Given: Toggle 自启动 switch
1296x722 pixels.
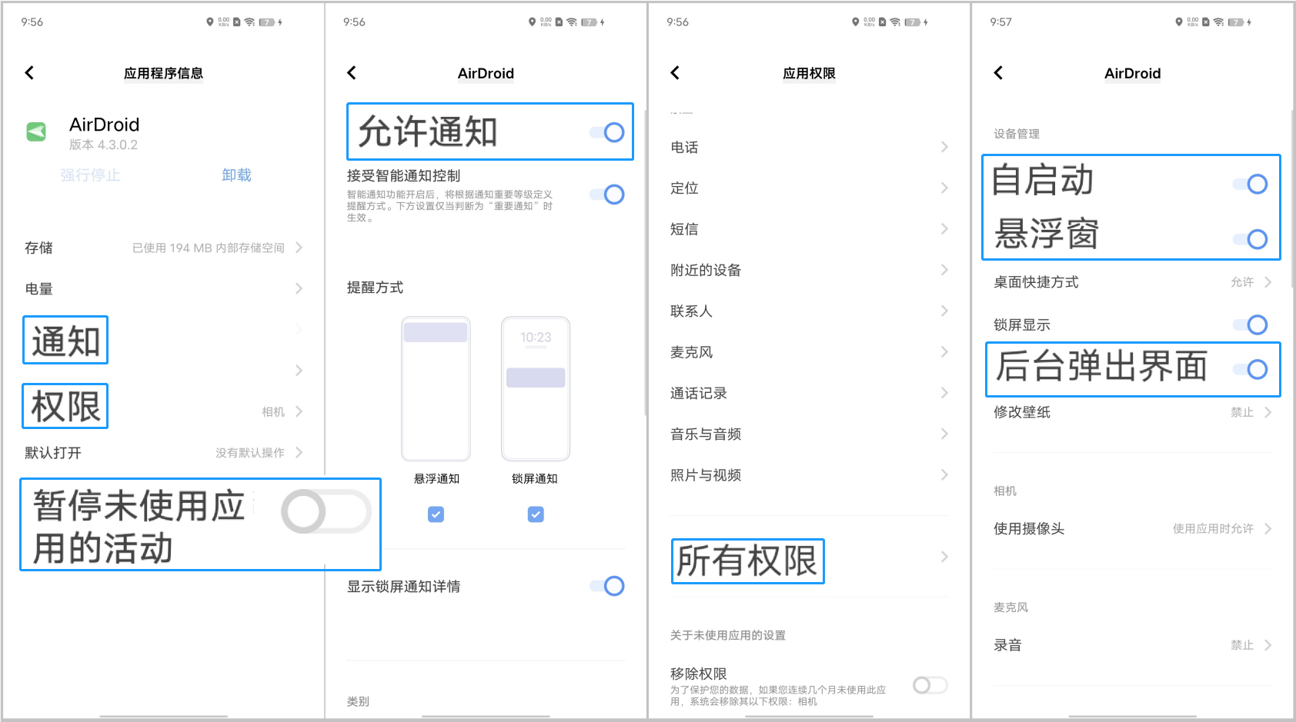Looking at the screenshot, I should coord(1251,184).
